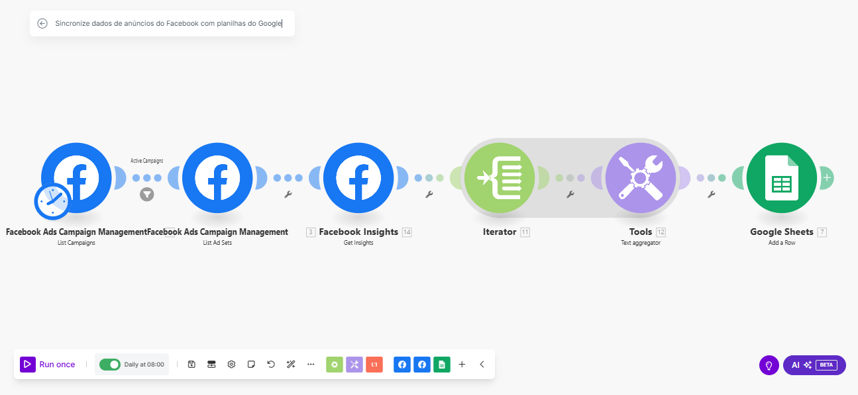The width and height of the screenshot is (858, 395).
Task: Click the List Ad Sets subtitle text
Action: (217, 243)
